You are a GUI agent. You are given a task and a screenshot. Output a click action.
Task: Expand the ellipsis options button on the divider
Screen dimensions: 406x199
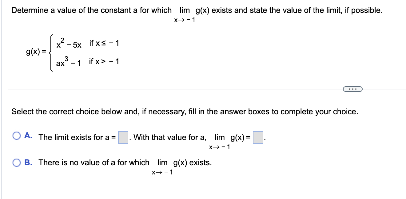pos(353,89)
